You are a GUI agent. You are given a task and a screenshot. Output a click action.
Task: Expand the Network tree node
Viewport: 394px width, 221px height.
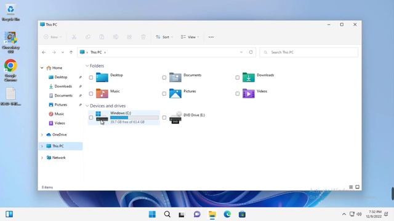(42, 158)
